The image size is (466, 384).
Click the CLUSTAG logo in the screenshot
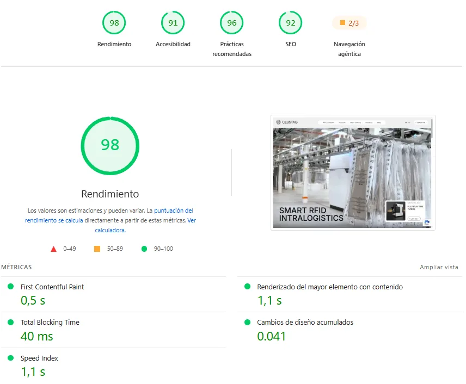[x=287, y=122]
